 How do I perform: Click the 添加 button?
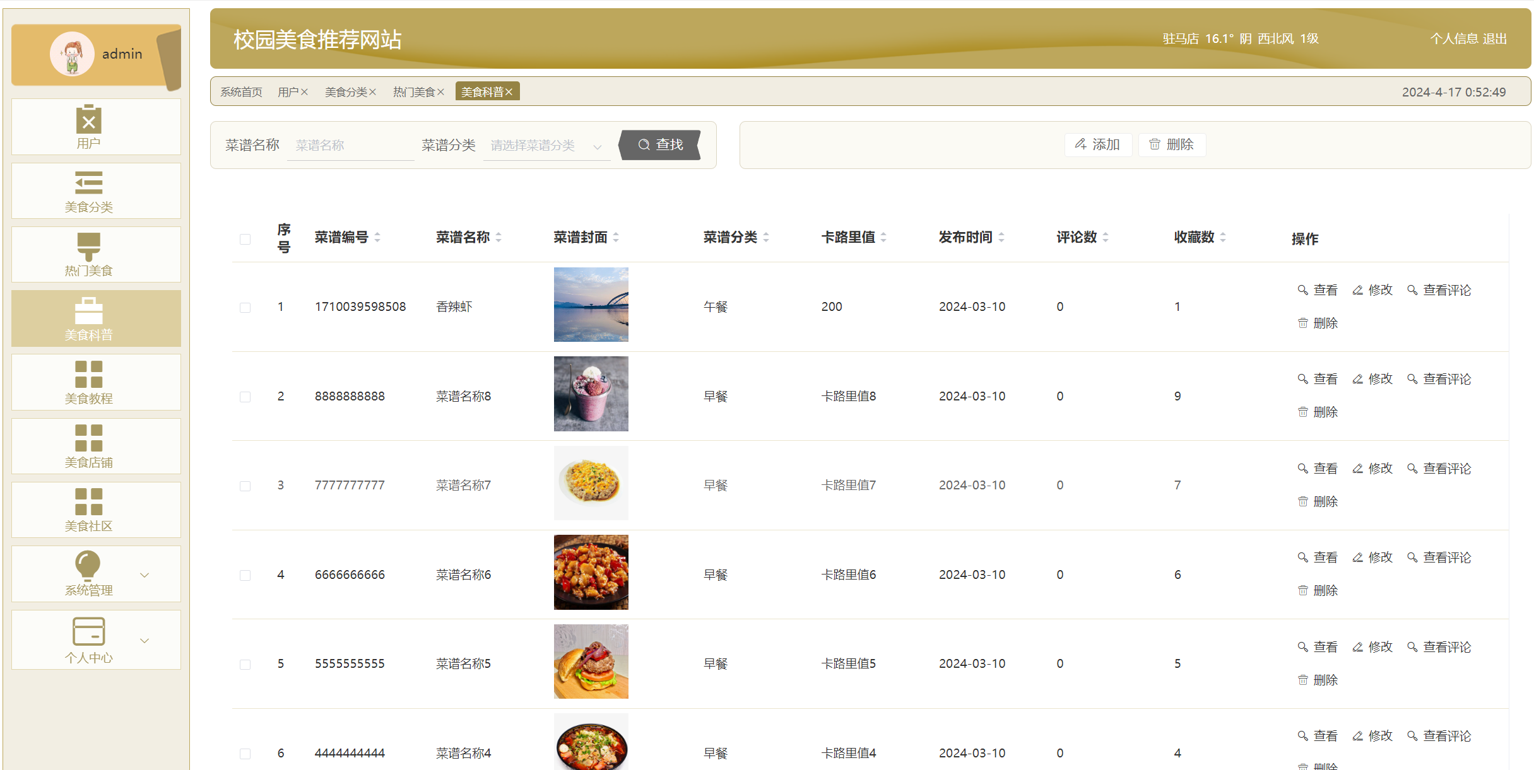click(1098, 144)
